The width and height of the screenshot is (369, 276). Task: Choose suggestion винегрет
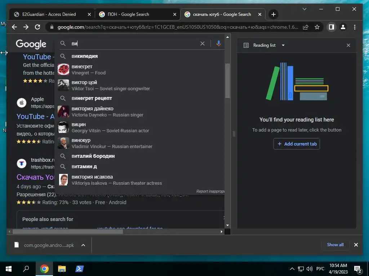coord(140,69)
